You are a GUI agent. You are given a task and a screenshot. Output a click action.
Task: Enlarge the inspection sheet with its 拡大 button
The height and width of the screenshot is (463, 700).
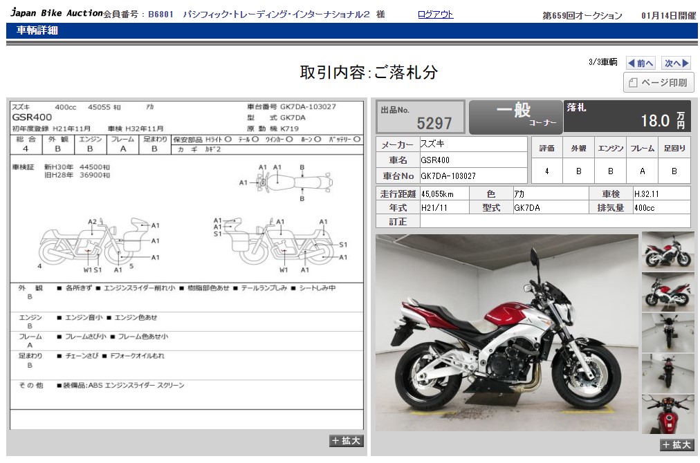(347, 441)
